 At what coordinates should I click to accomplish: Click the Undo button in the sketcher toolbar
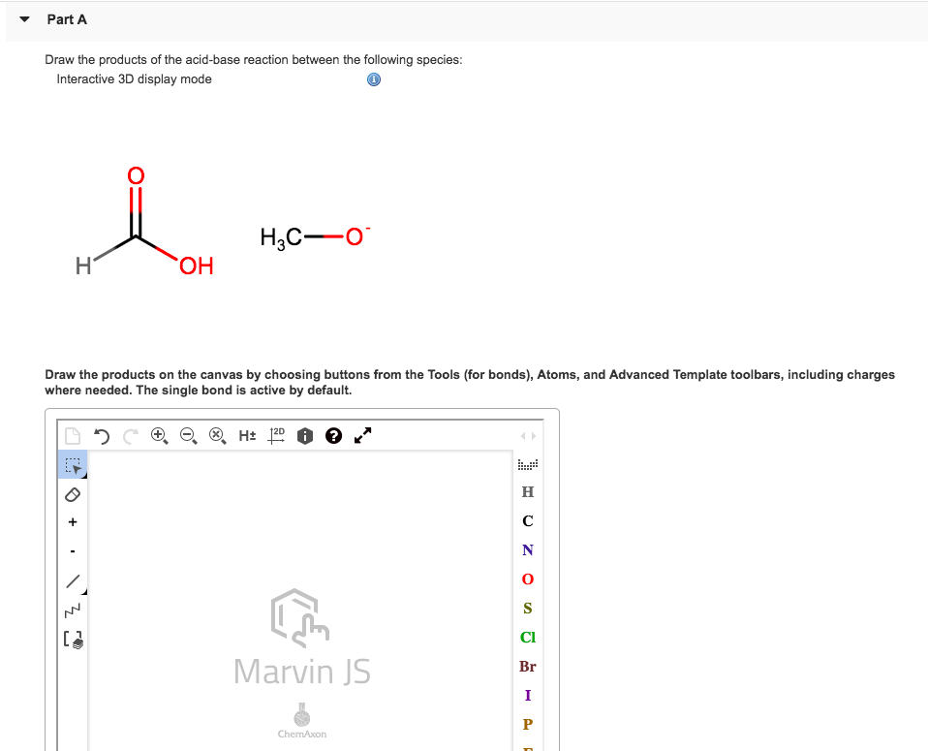(x=101, y=436)
